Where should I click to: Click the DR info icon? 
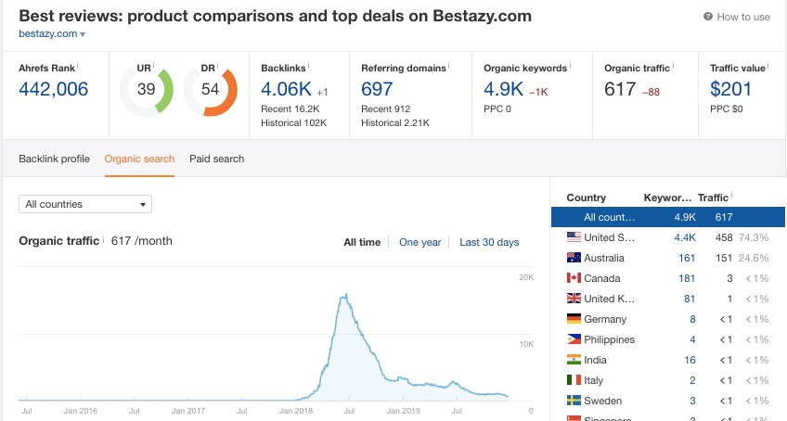coord(217,65)
